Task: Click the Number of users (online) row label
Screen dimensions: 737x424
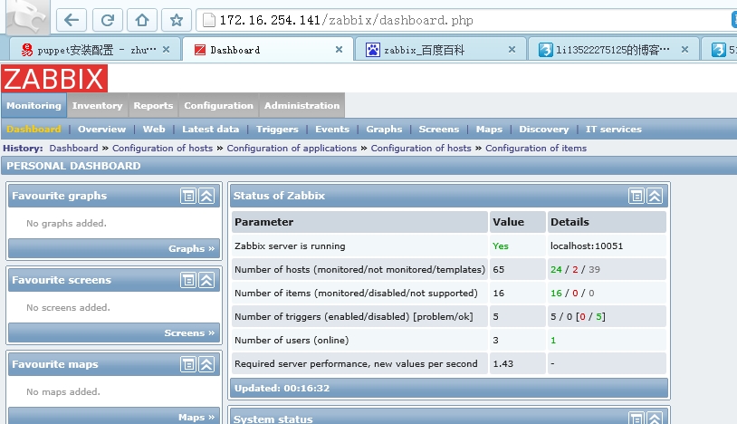Action: click(292, 340)
